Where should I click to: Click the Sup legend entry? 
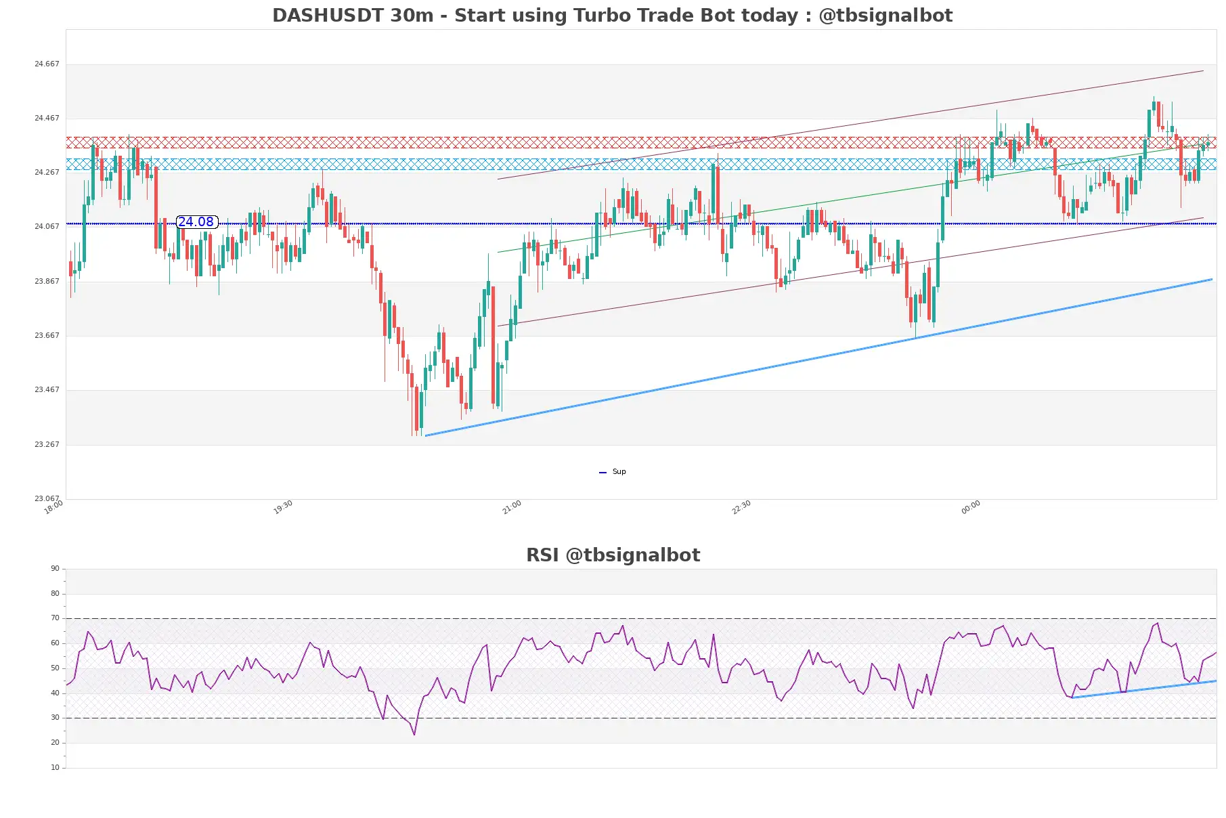(613, 472)
